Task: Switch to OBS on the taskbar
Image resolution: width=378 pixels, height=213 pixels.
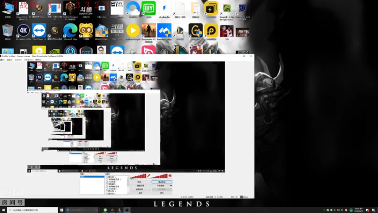Action: click(127, 210)
